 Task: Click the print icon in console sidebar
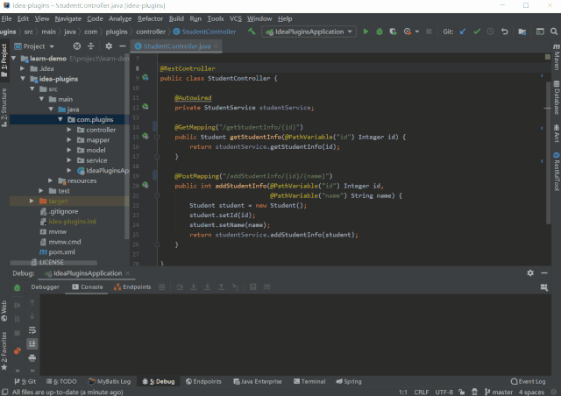click(32, 357)
